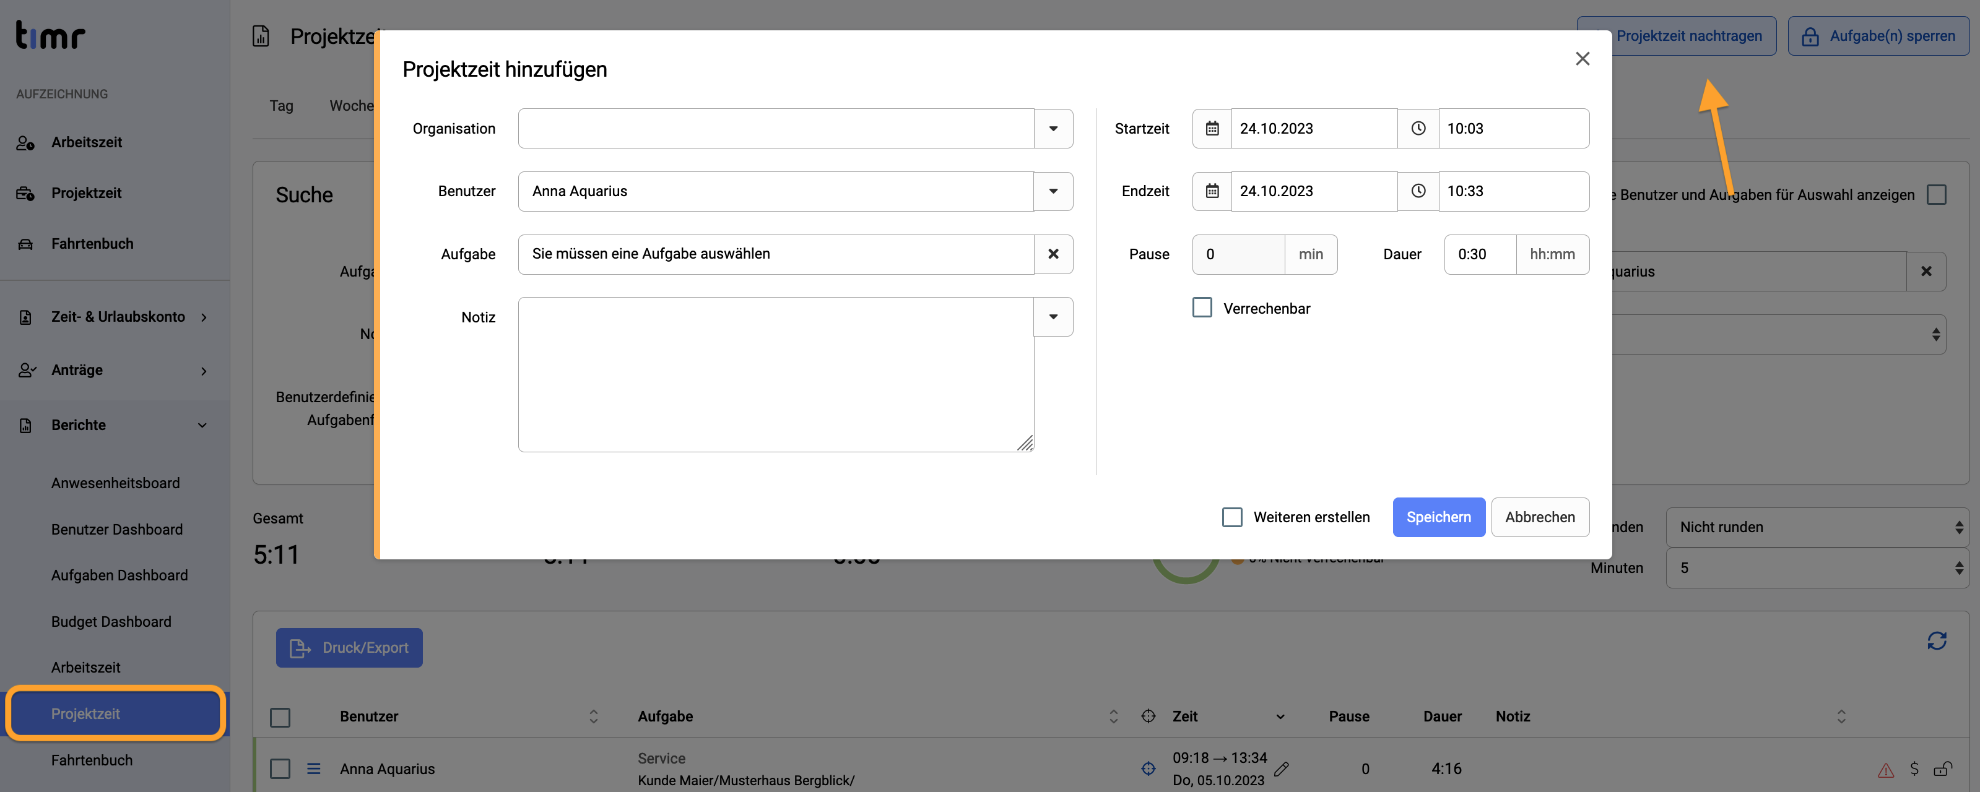
Task: Click the timr logo
Action: pos(51,35)
